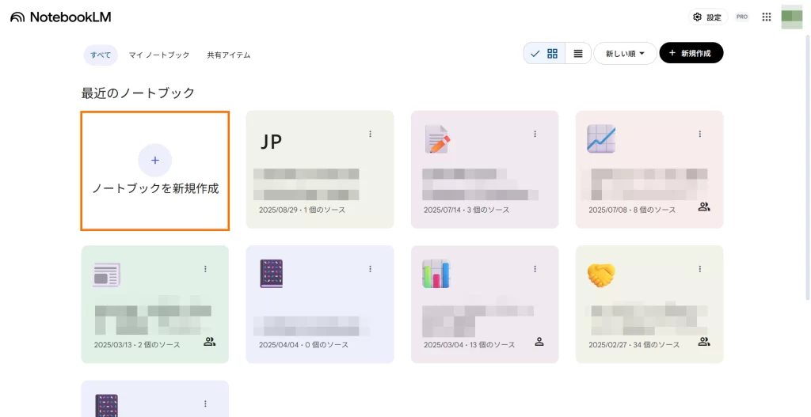811x417 pixels.
Task: Click the 2025/03/13・2 個のソース text
Action: [137, 345]
